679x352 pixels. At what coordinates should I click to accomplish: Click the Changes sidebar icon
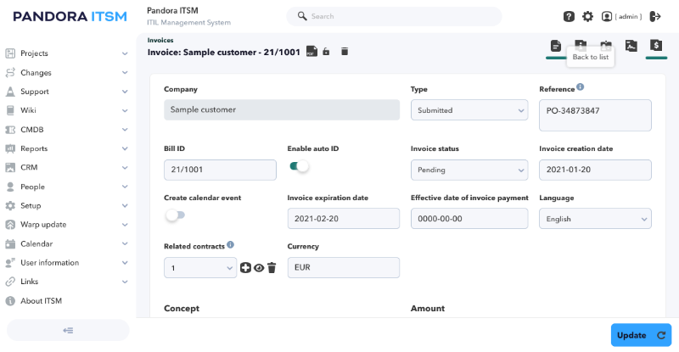click(x=10, y=73)
